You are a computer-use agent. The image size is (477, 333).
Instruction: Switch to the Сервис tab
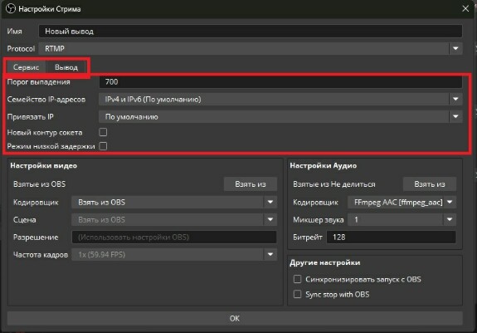click(27, 67)
